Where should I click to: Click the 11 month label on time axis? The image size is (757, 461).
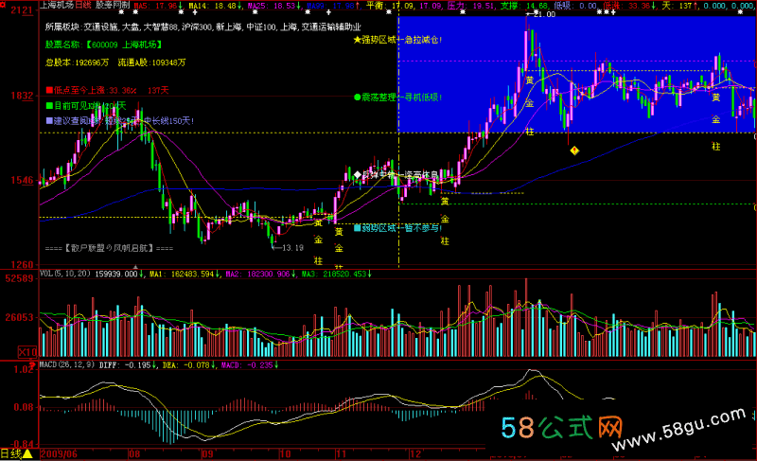point(342,453)
